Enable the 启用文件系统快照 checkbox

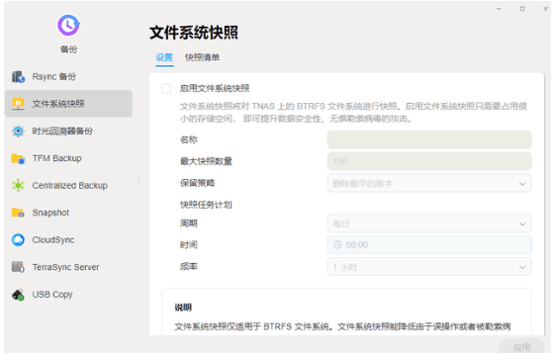166,88
